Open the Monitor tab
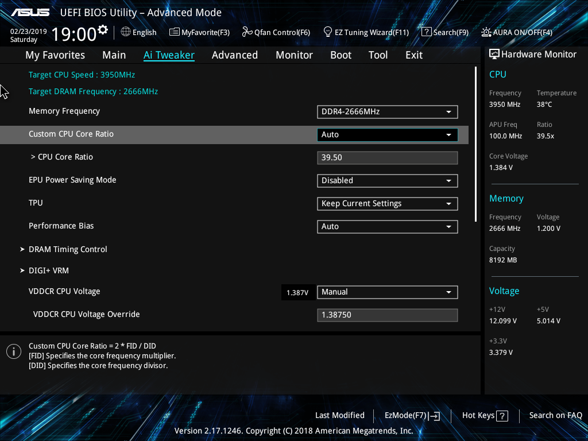Image resolution: width=588 pixels, height=441 pixels. pyautogui.click(x=295, y=55)
